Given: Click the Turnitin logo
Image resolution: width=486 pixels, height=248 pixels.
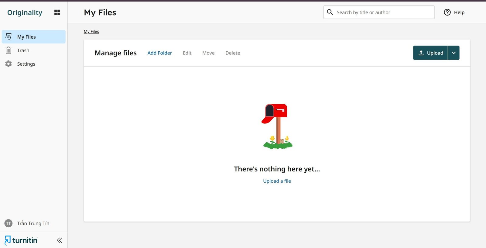Looking at the screenshot, I should tap(21, 240).
